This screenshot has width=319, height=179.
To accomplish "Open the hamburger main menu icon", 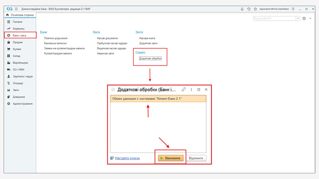I will click(x=16, y=8).
